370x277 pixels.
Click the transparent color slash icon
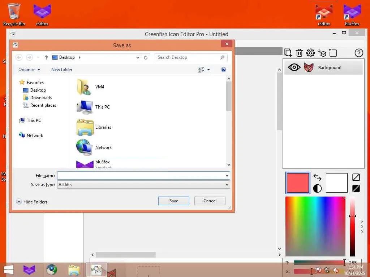tap(356, 177)
